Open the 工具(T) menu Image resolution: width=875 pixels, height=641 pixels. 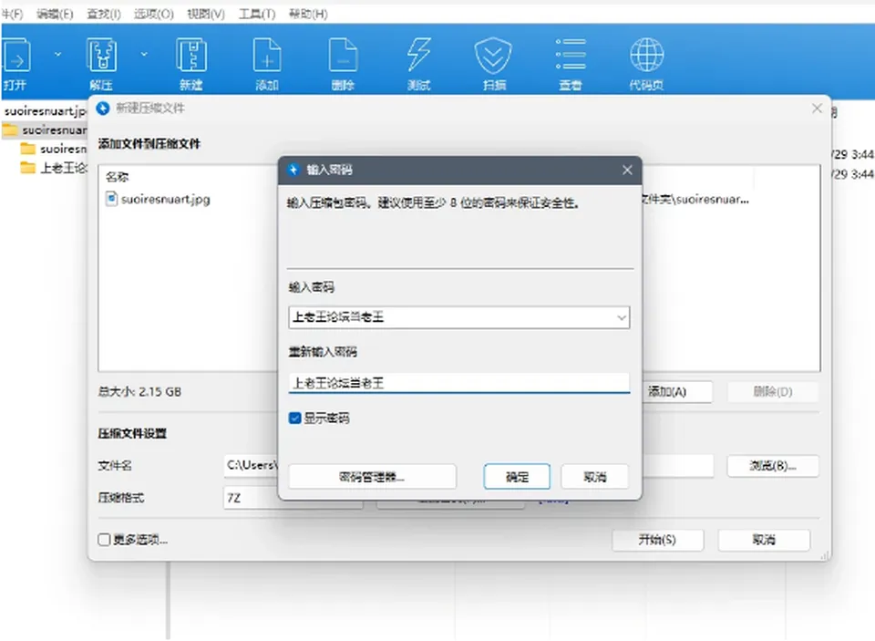click(x=257, y=14)
